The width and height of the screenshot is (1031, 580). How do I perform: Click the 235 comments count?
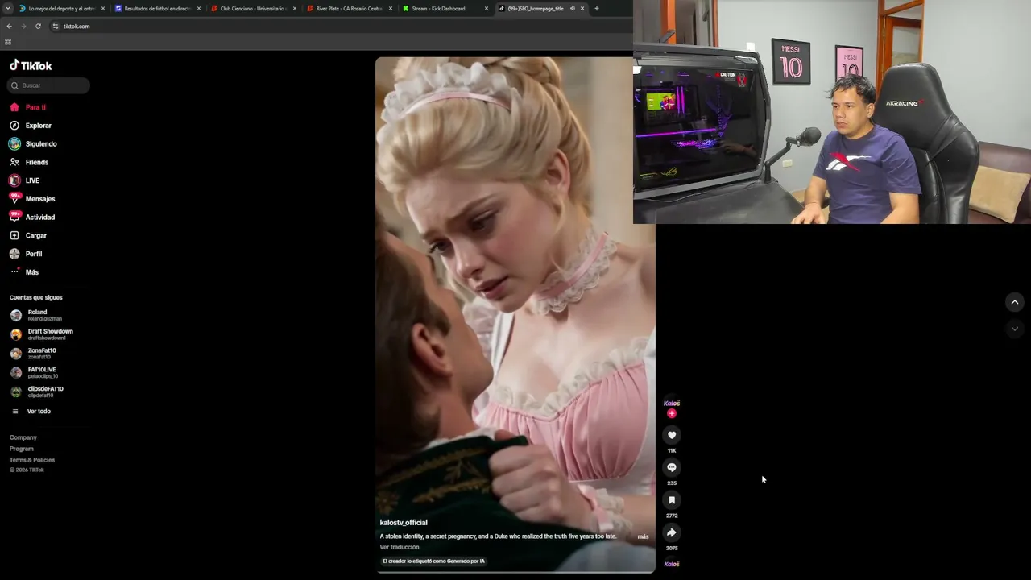[x=672, y=483]
